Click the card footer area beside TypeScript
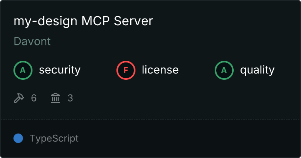This screenshot has width=301, height=158. tap(188, 139)
